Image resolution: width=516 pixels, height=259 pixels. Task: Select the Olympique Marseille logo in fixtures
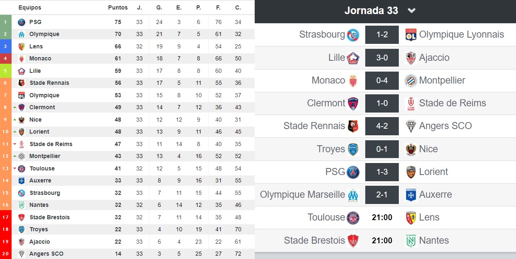tap(353, 195)
